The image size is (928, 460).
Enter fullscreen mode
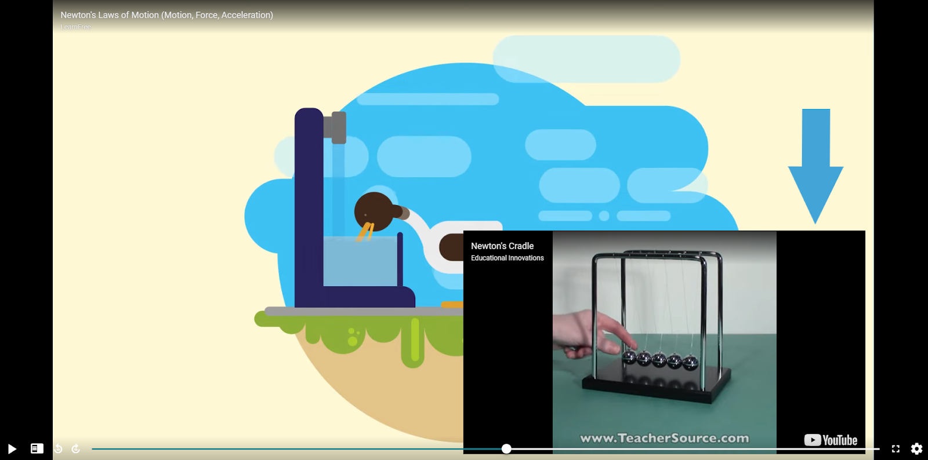coord(896,448)
